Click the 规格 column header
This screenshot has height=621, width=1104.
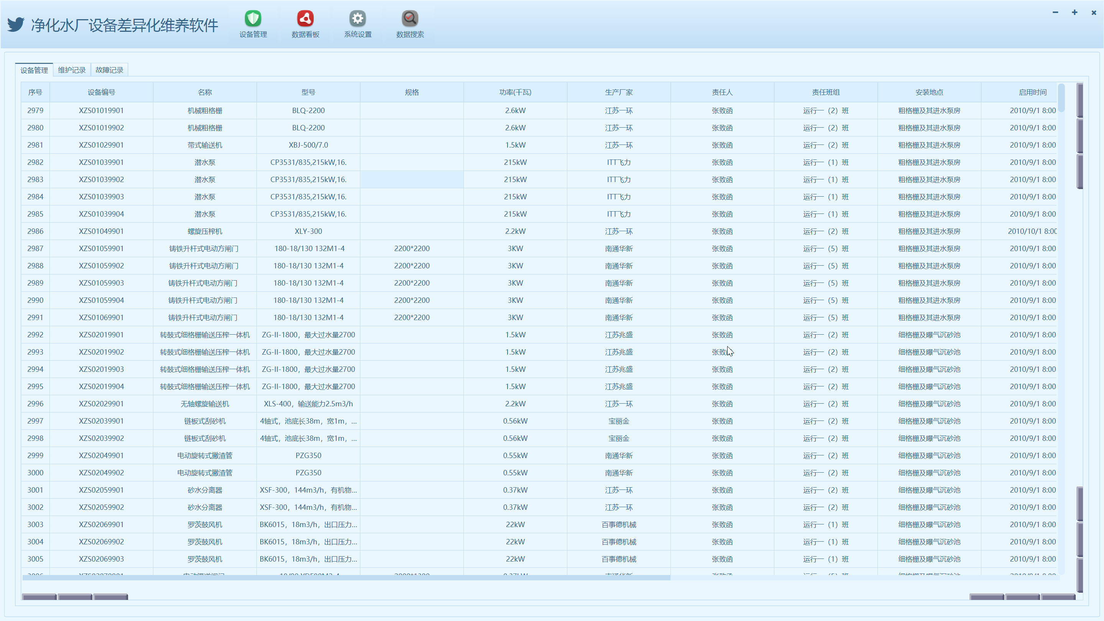(412, 92)
